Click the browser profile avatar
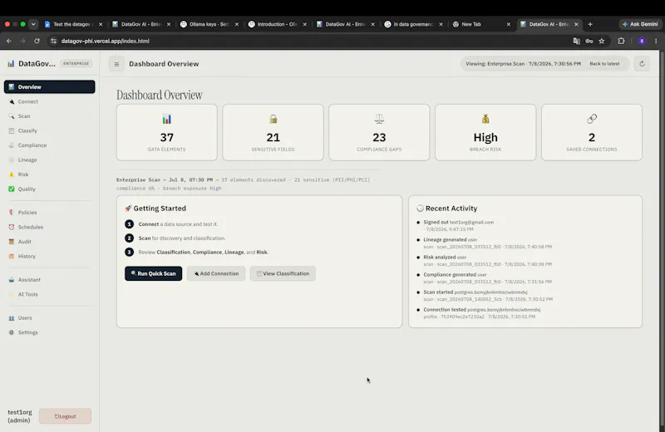665x432 pixels. click(642, 41)
